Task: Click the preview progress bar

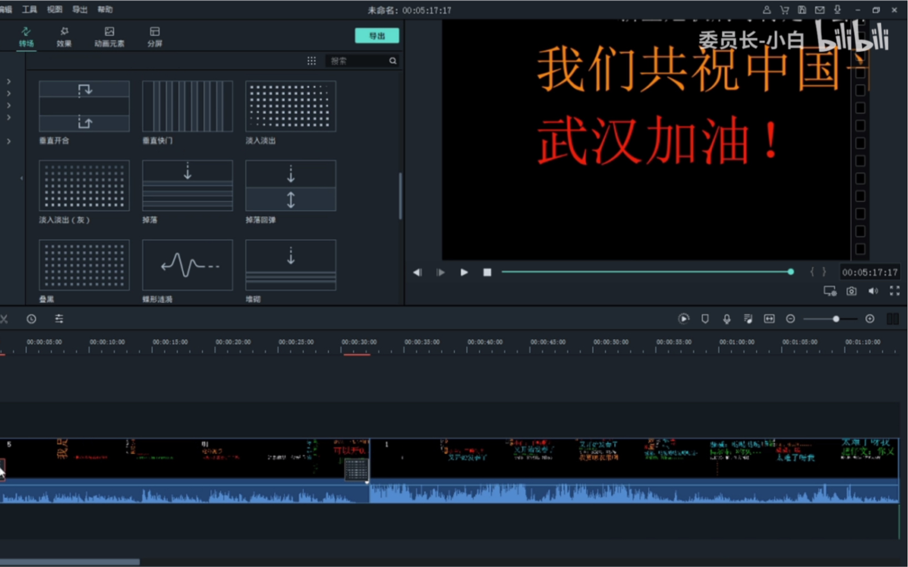Action: (x=648, y=272)
